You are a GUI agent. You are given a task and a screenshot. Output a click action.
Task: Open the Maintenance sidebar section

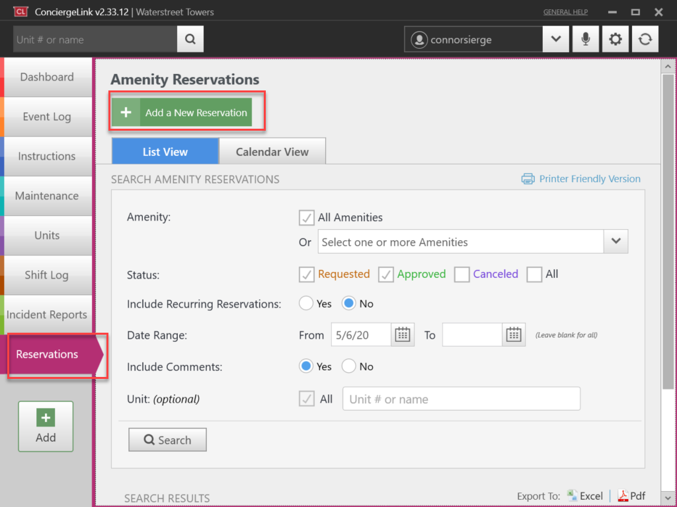point(46,196)
